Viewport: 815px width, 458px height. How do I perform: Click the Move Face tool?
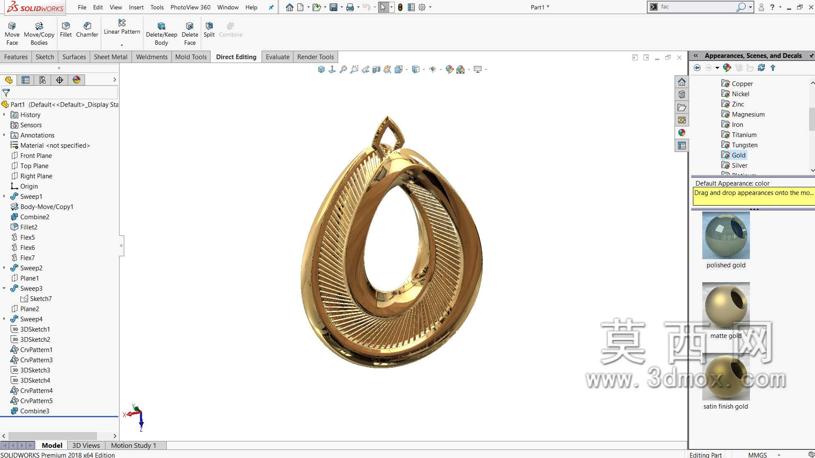point(12,33)
